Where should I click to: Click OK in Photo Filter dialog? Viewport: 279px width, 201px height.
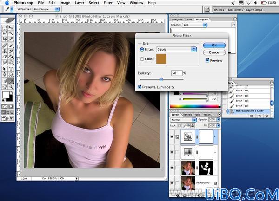tap(214, 45)
